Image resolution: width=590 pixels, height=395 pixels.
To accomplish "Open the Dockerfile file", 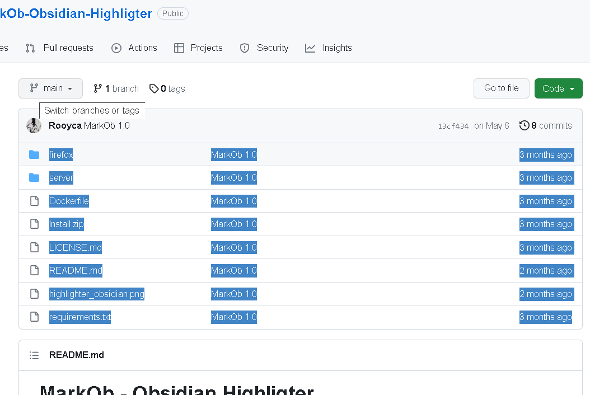I will point(69,201).
